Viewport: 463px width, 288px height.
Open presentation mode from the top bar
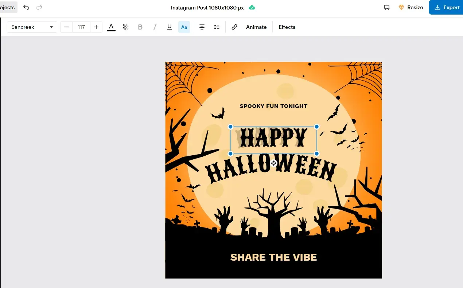pos(386,7)
